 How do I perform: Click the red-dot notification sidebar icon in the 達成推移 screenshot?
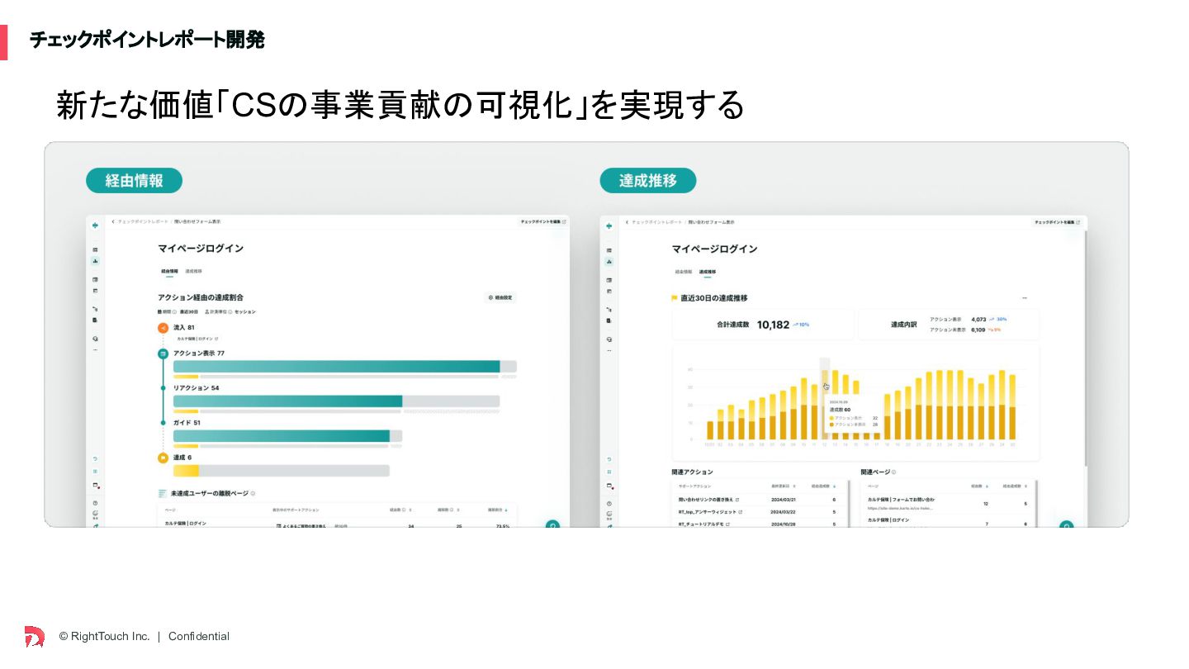pos(609,486)
